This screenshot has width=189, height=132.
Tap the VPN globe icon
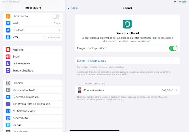(8, 37)
